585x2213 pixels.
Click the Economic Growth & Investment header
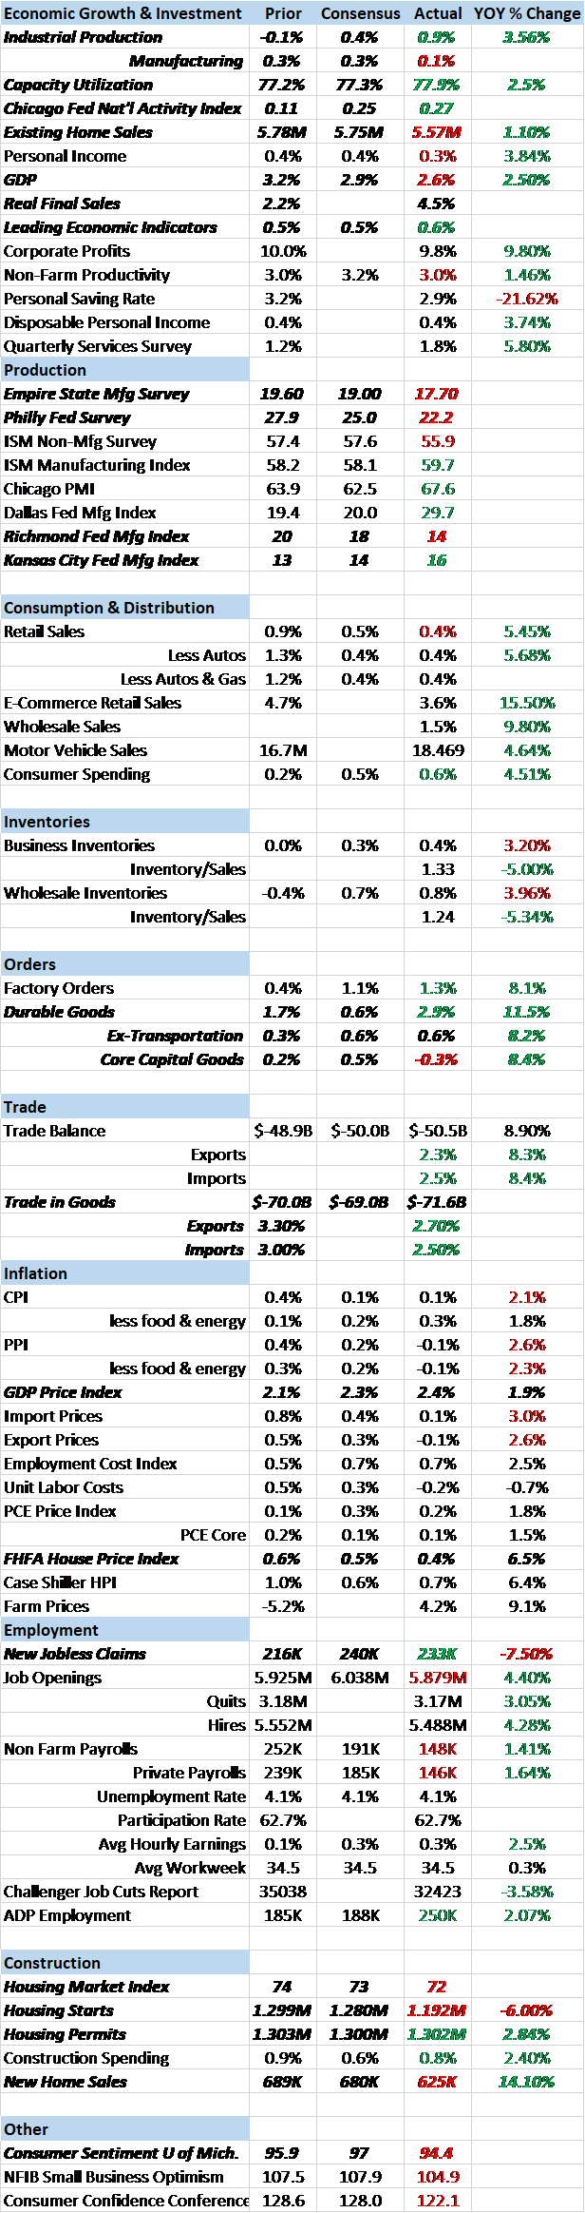tap(123, 13)
